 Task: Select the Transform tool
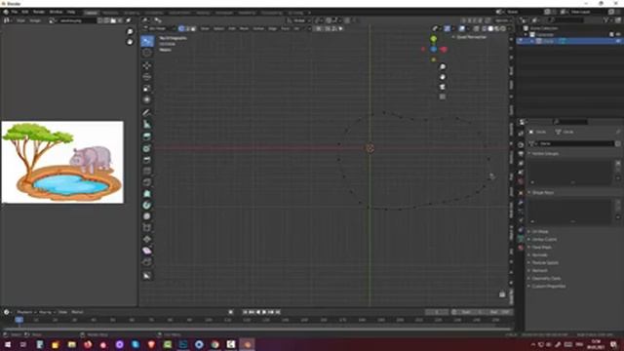point(147,99)
